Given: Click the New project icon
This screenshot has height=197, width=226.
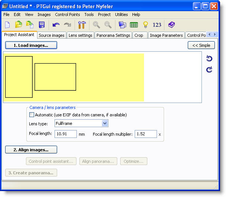Looking at the screenshot, I should [x=7, y=25].
